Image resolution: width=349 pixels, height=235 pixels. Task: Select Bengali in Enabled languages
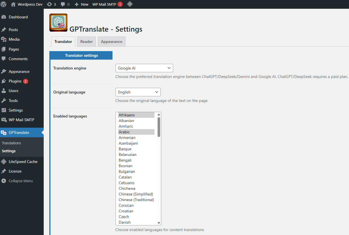[x=136, y=160]
